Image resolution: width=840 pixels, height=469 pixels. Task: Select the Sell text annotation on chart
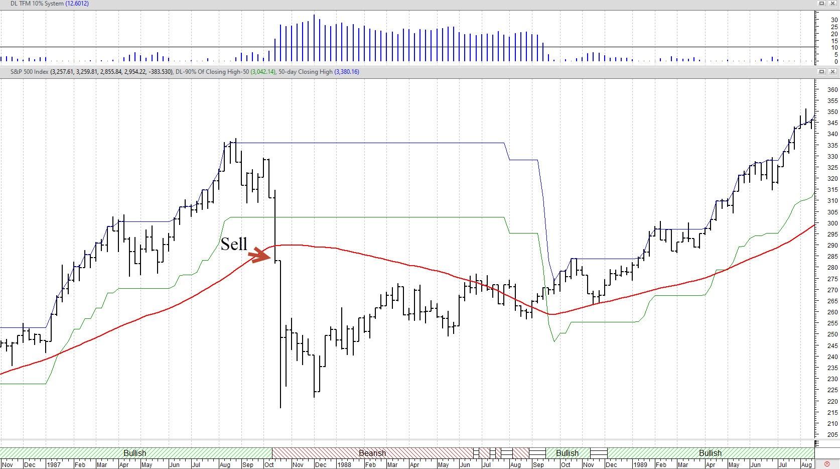234,244
